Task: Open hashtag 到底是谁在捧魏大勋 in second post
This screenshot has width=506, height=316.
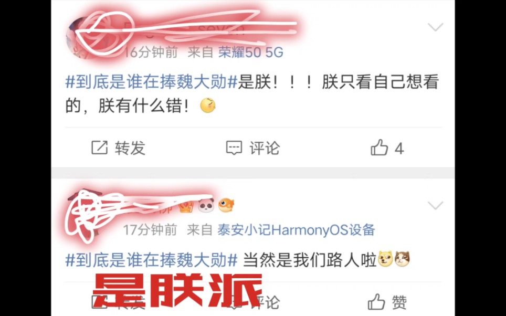Action: point(152,260)
